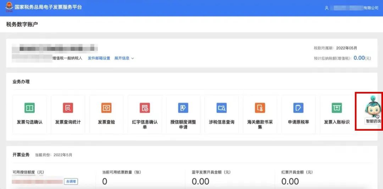Open the 发票查验 verification icon

(x=106, y=108)
